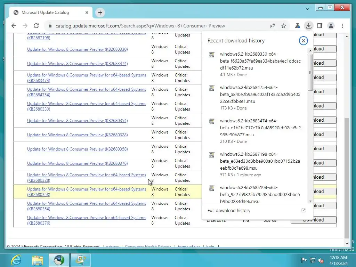Click Download button for x64 KB2680376 row
The image size is (356, 267).
[x=313, y=220]
